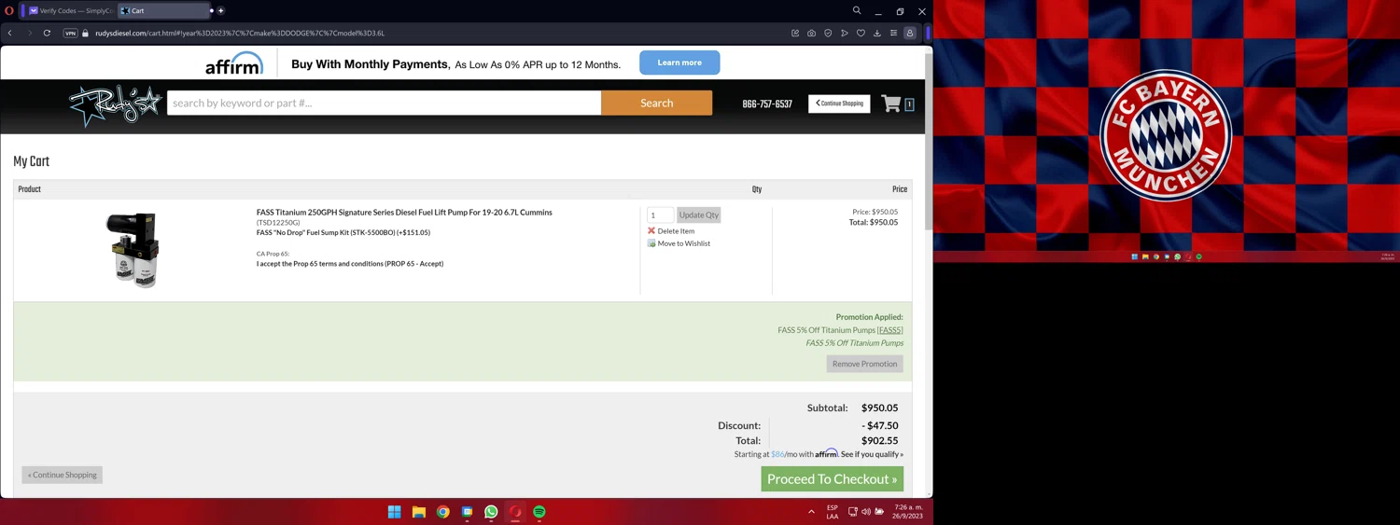Switch ESP LAA keyboard language
1400x525 pixels.
tap(833, 512)
